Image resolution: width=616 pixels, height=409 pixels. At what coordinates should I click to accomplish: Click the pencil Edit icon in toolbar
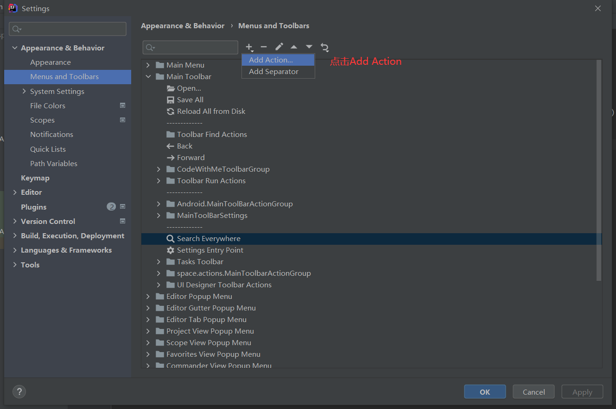click(279, 47)
